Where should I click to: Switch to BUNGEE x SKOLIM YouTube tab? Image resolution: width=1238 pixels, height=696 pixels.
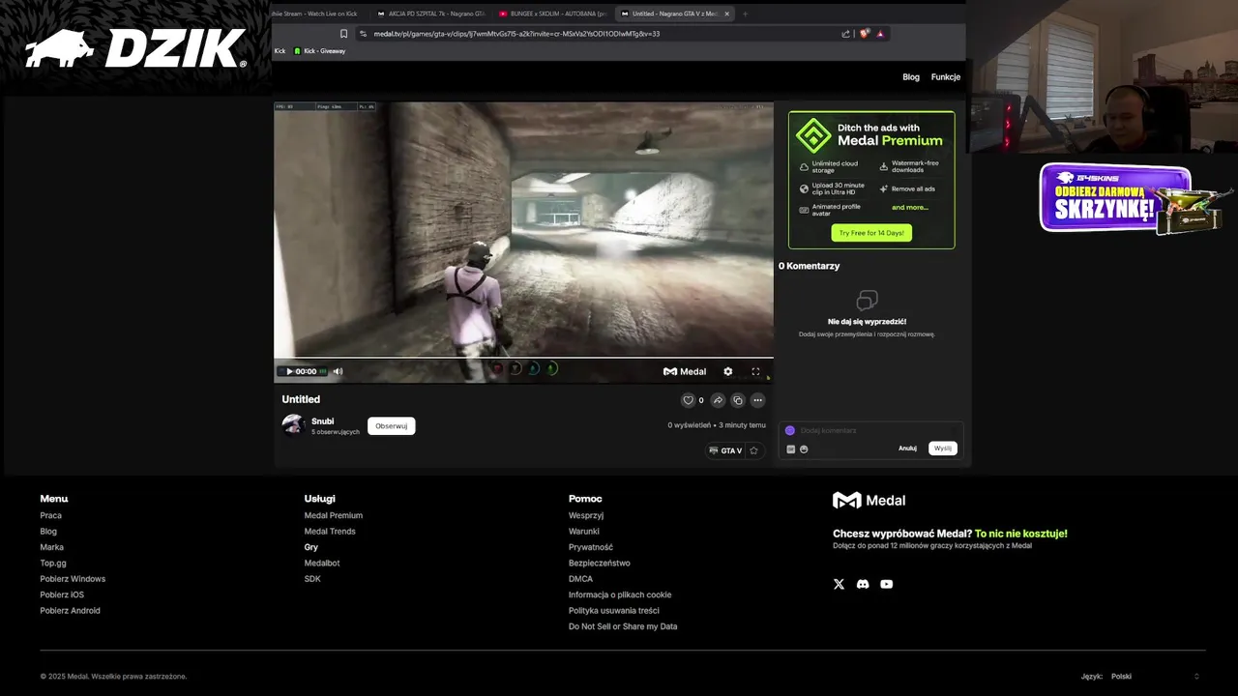point(551,14)
